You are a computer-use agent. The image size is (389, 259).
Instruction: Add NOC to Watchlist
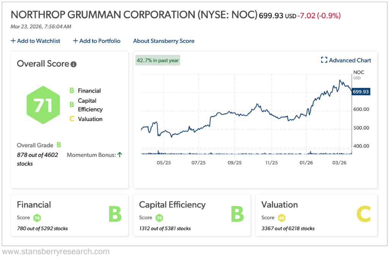tap(35, 41)
